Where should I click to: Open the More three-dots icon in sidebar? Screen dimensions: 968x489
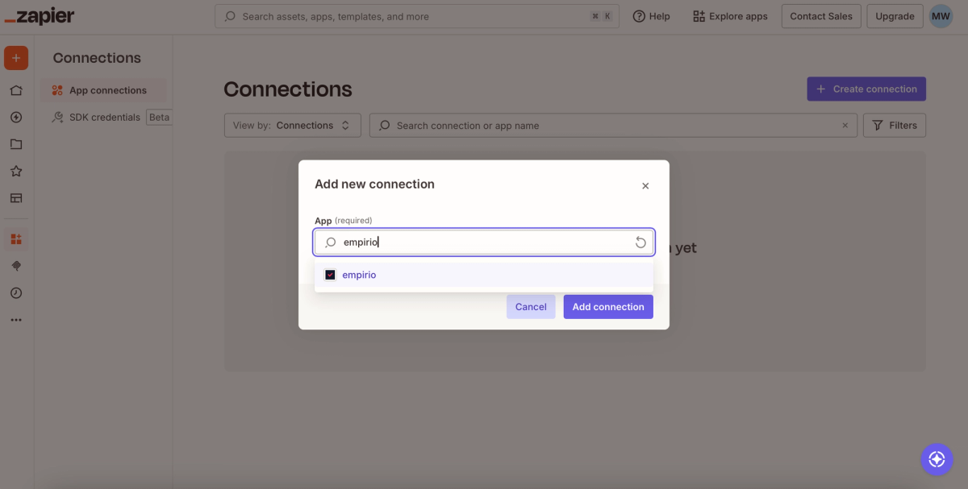click(16, 320)
